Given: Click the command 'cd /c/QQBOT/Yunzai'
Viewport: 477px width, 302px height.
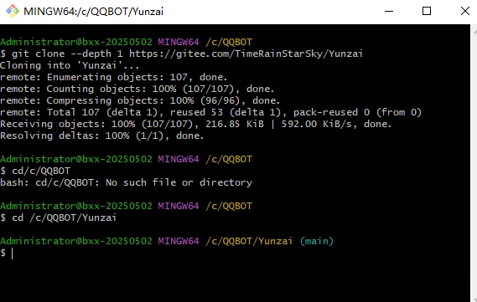Looking at the screenshot, I should point(64,218).
